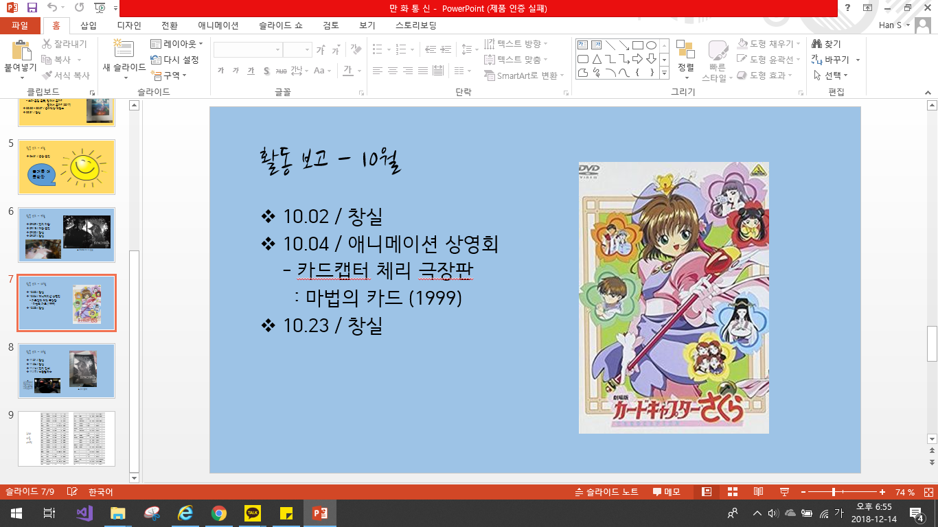Switch to the 애니메이션 ribbon tab
This screenshot has width=938, height=527.
[218, 25]
